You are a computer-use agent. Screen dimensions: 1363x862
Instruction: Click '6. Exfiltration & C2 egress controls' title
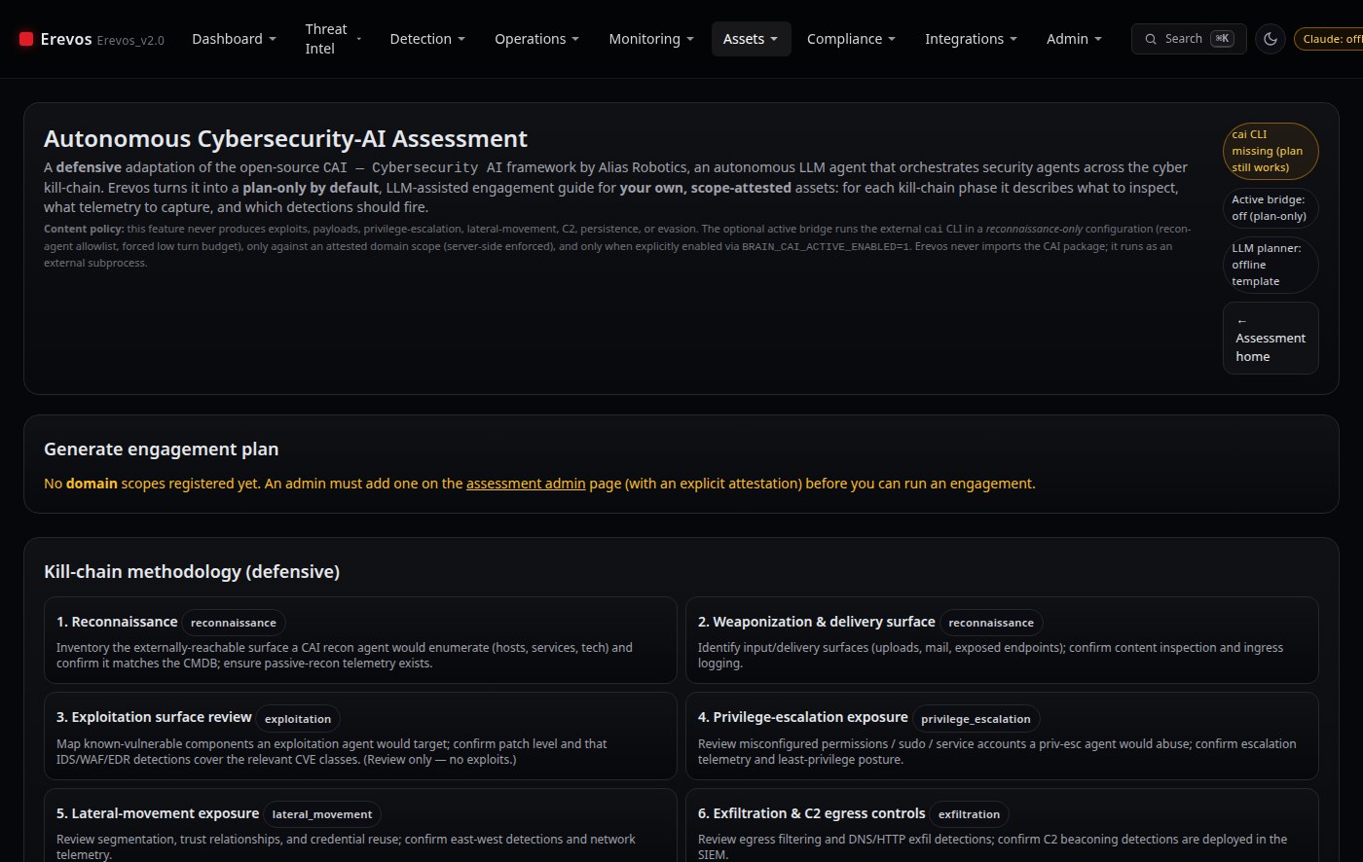(812, 813)
